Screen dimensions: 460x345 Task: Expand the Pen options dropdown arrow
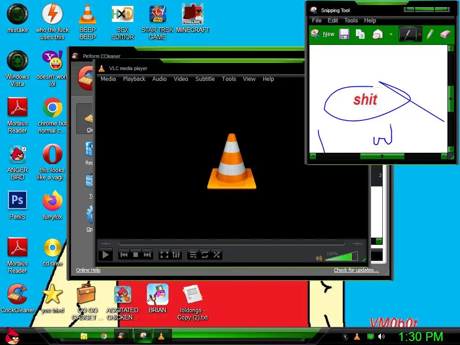[x=420, y=34]
